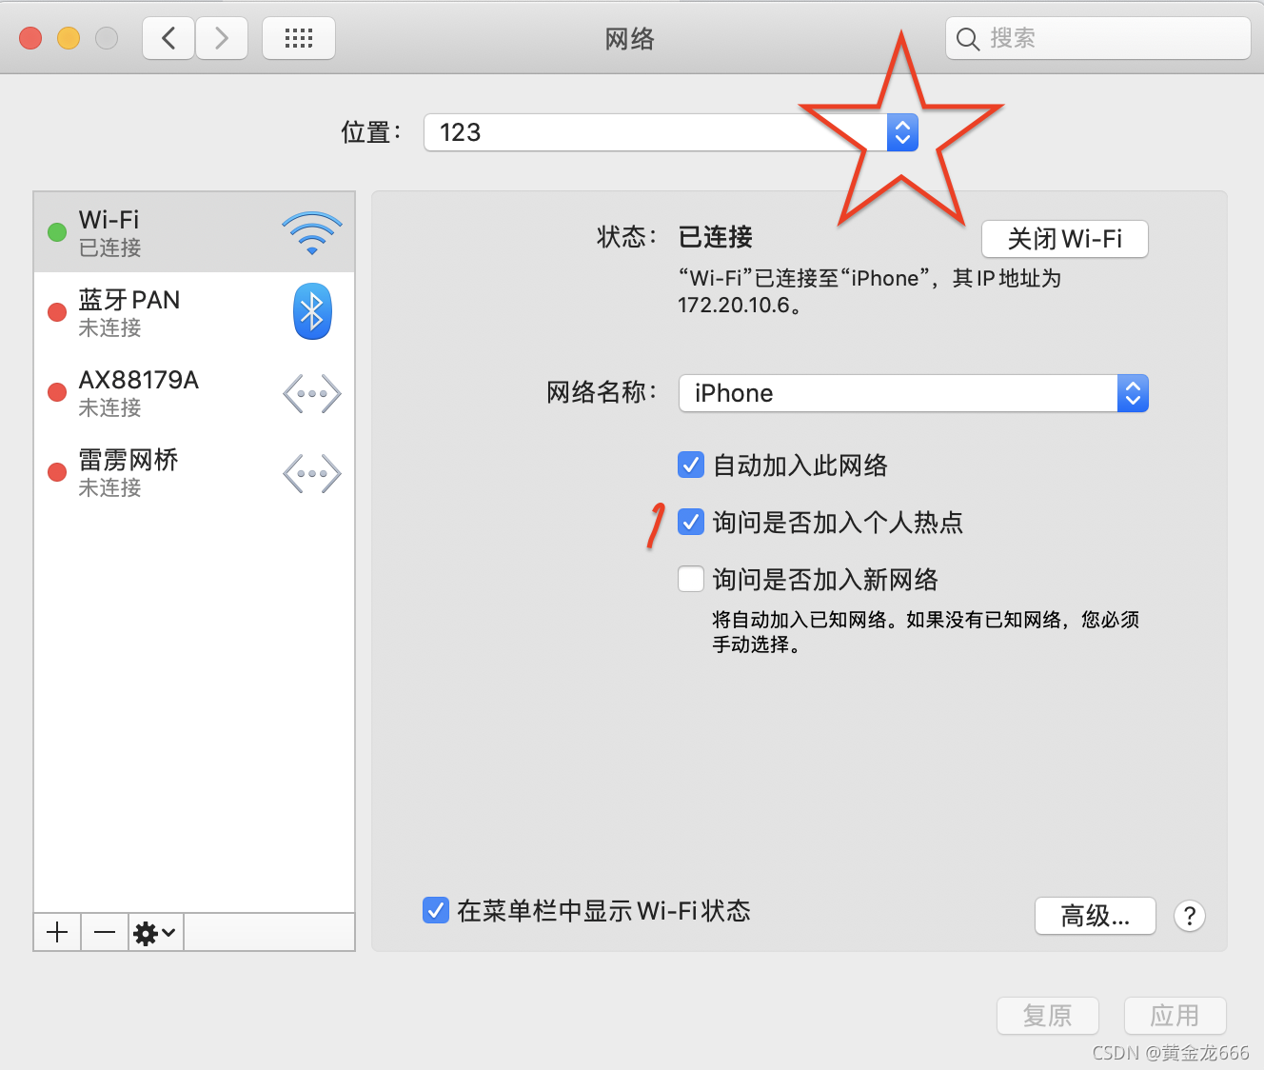Open the 位置 location dropdown showing 123

coord(671,132)
